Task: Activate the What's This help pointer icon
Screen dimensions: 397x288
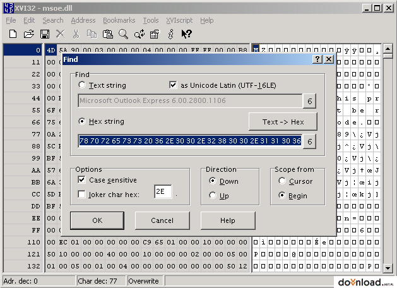Action: point(187,33)
